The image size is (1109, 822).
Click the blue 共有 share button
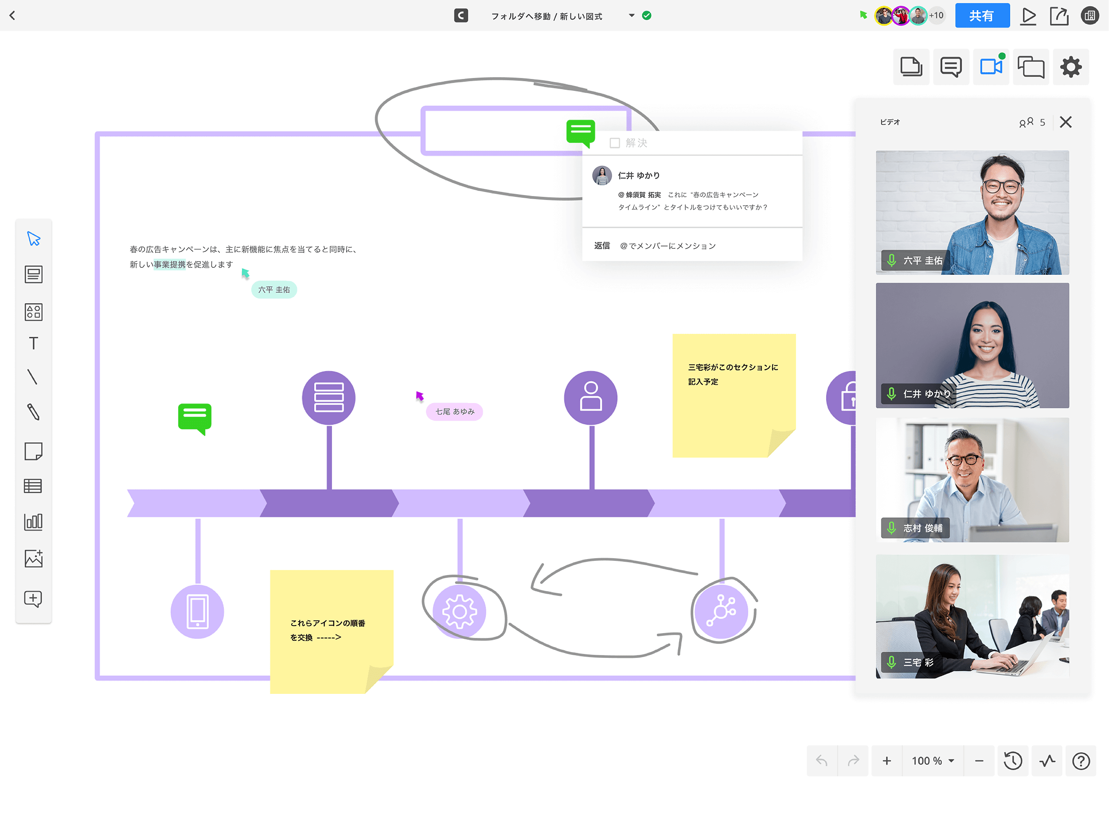coord(982,16)
